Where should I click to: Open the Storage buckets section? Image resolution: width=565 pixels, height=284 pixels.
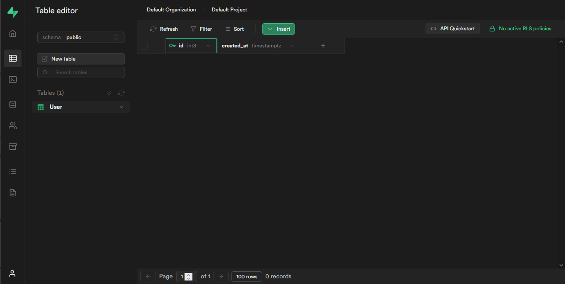[x=12, y=146]
